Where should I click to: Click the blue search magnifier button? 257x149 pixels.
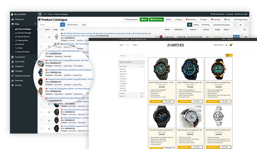point(62,25)
